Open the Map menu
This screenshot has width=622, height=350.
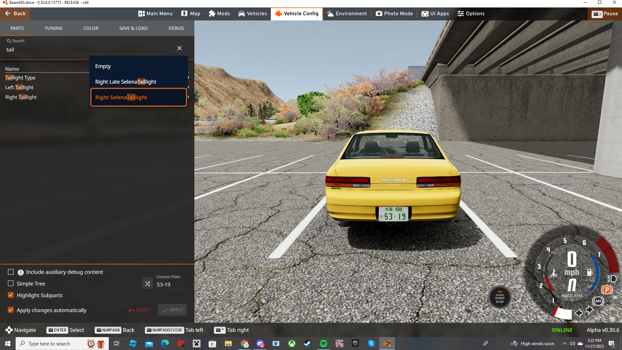(190, 14)
